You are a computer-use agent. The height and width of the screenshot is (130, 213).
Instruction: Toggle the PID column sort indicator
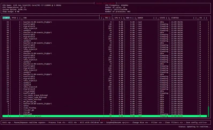coord(8,18)
